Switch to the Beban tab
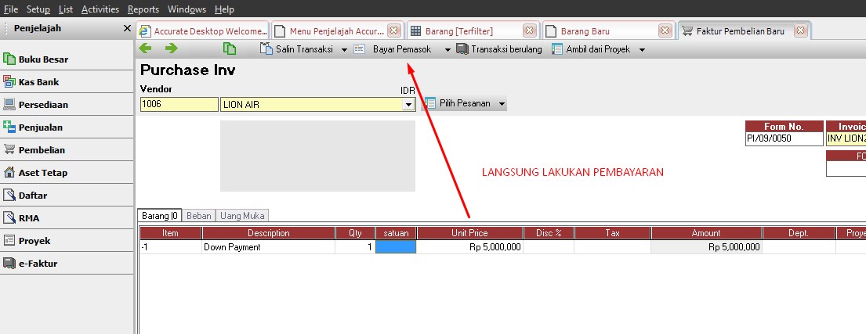This screenshot has width=866, height=334. [199, 215]
